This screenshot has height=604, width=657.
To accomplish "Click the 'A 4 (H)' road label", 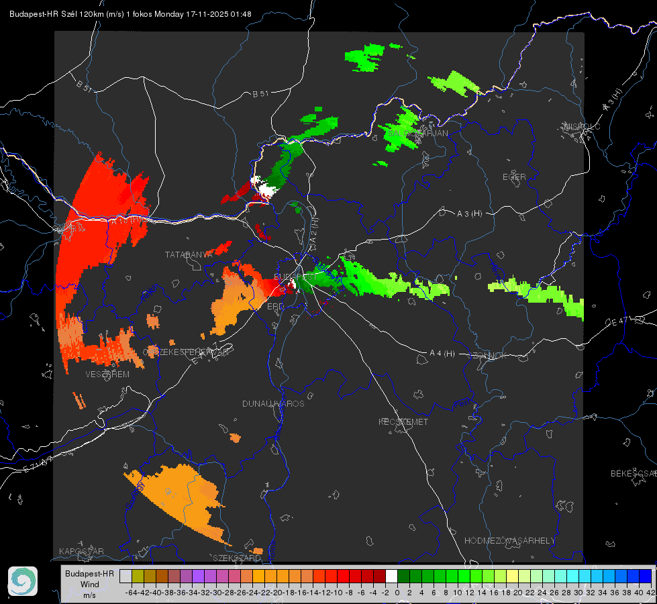I will [442, 354].
